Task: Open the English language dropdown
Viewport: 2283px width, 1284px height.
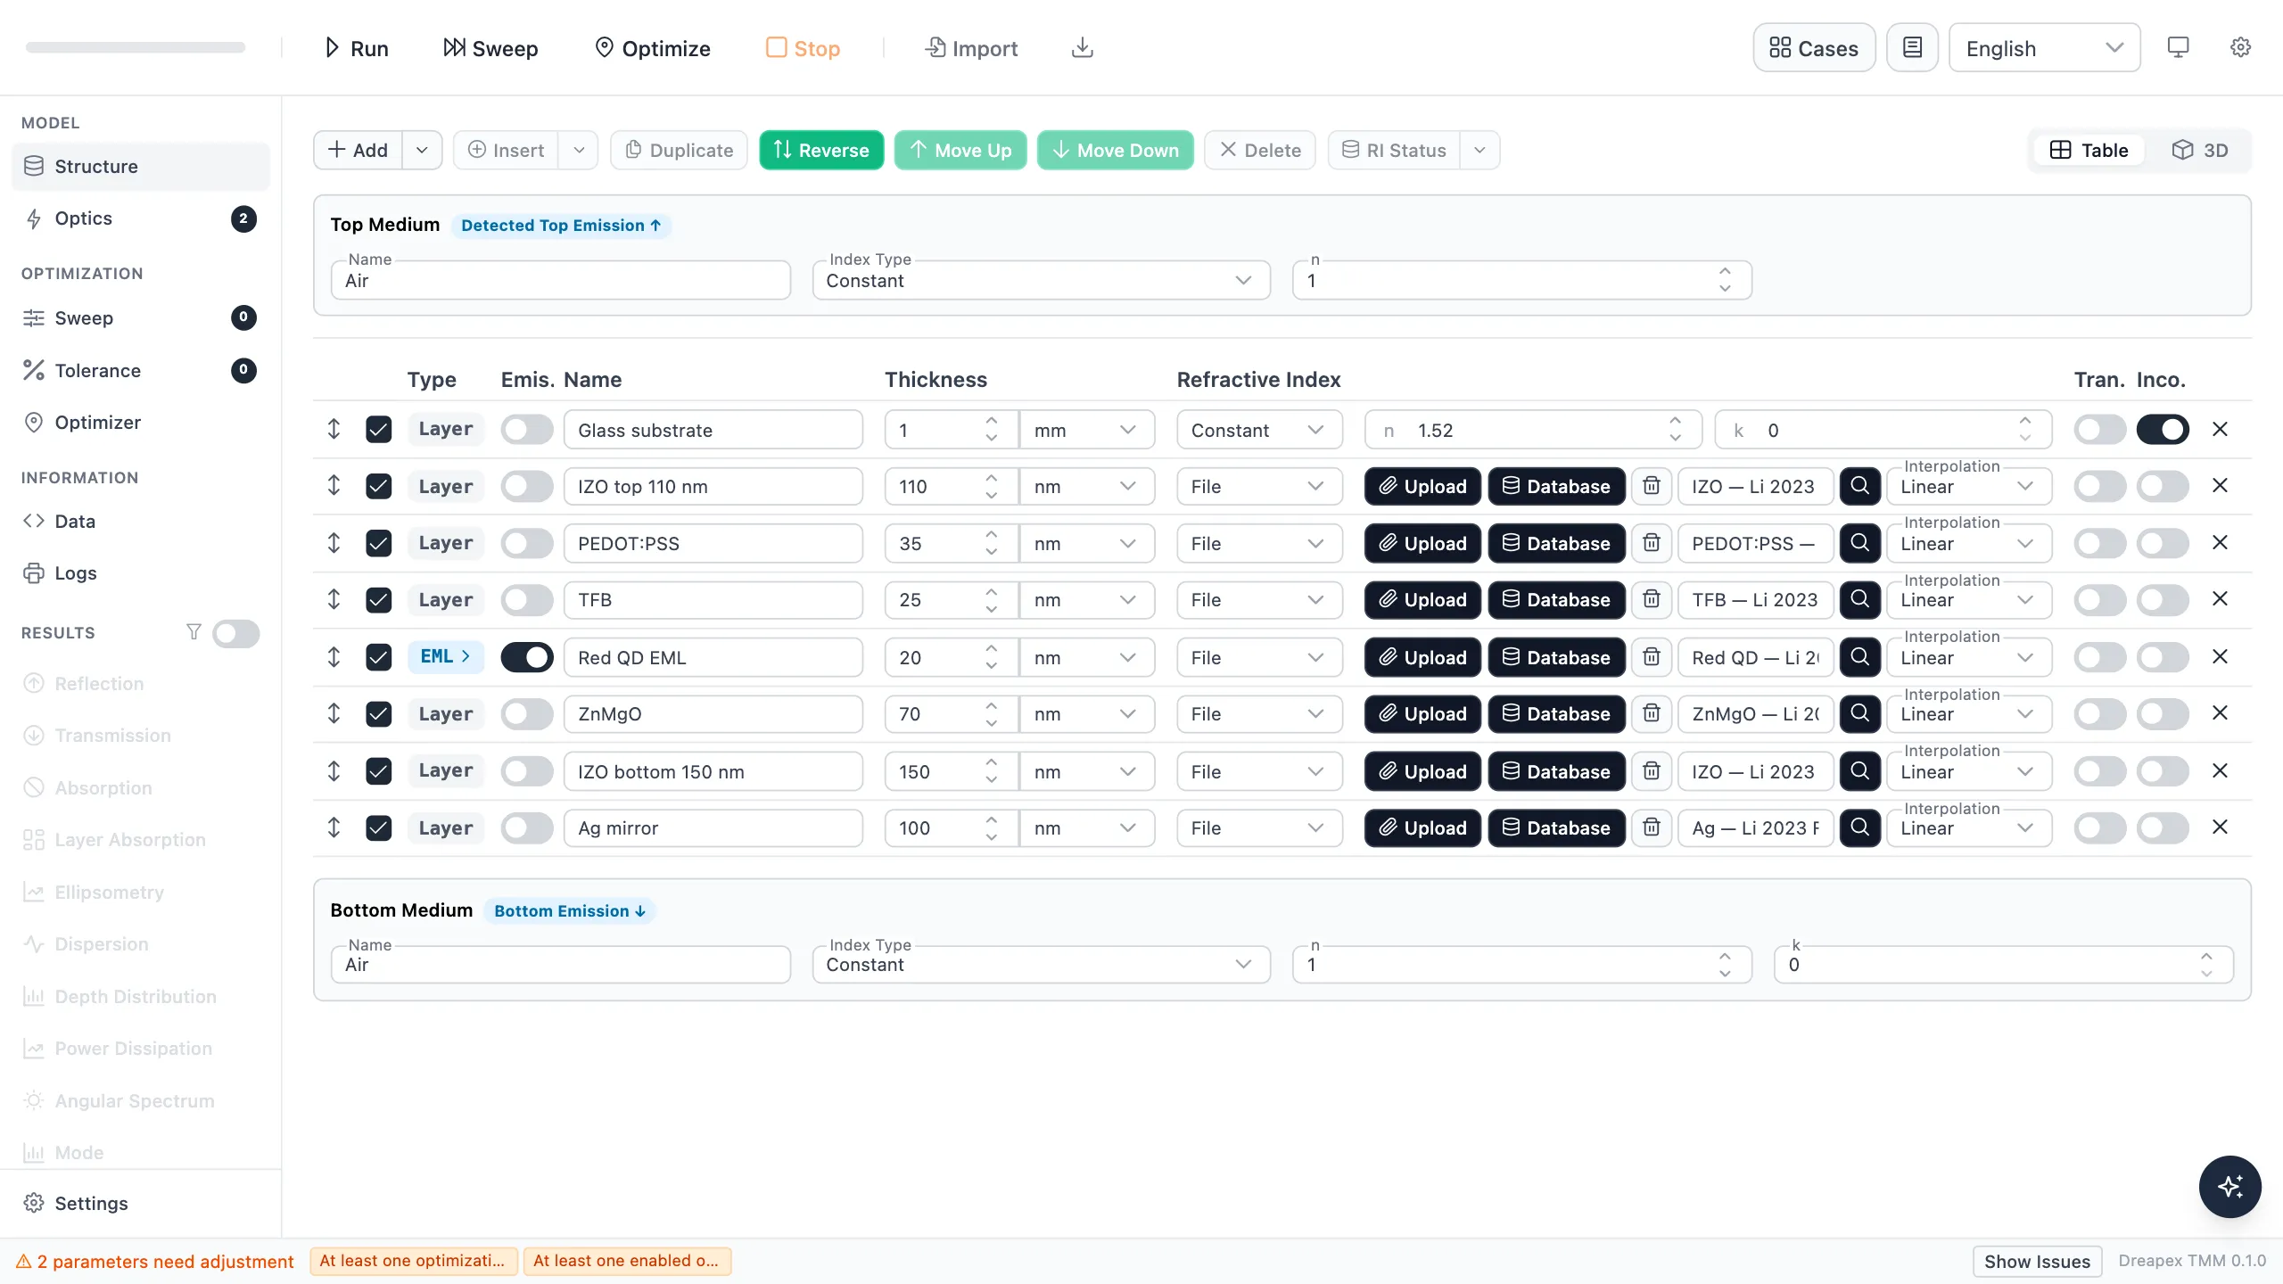Action: click(2044, 48)
